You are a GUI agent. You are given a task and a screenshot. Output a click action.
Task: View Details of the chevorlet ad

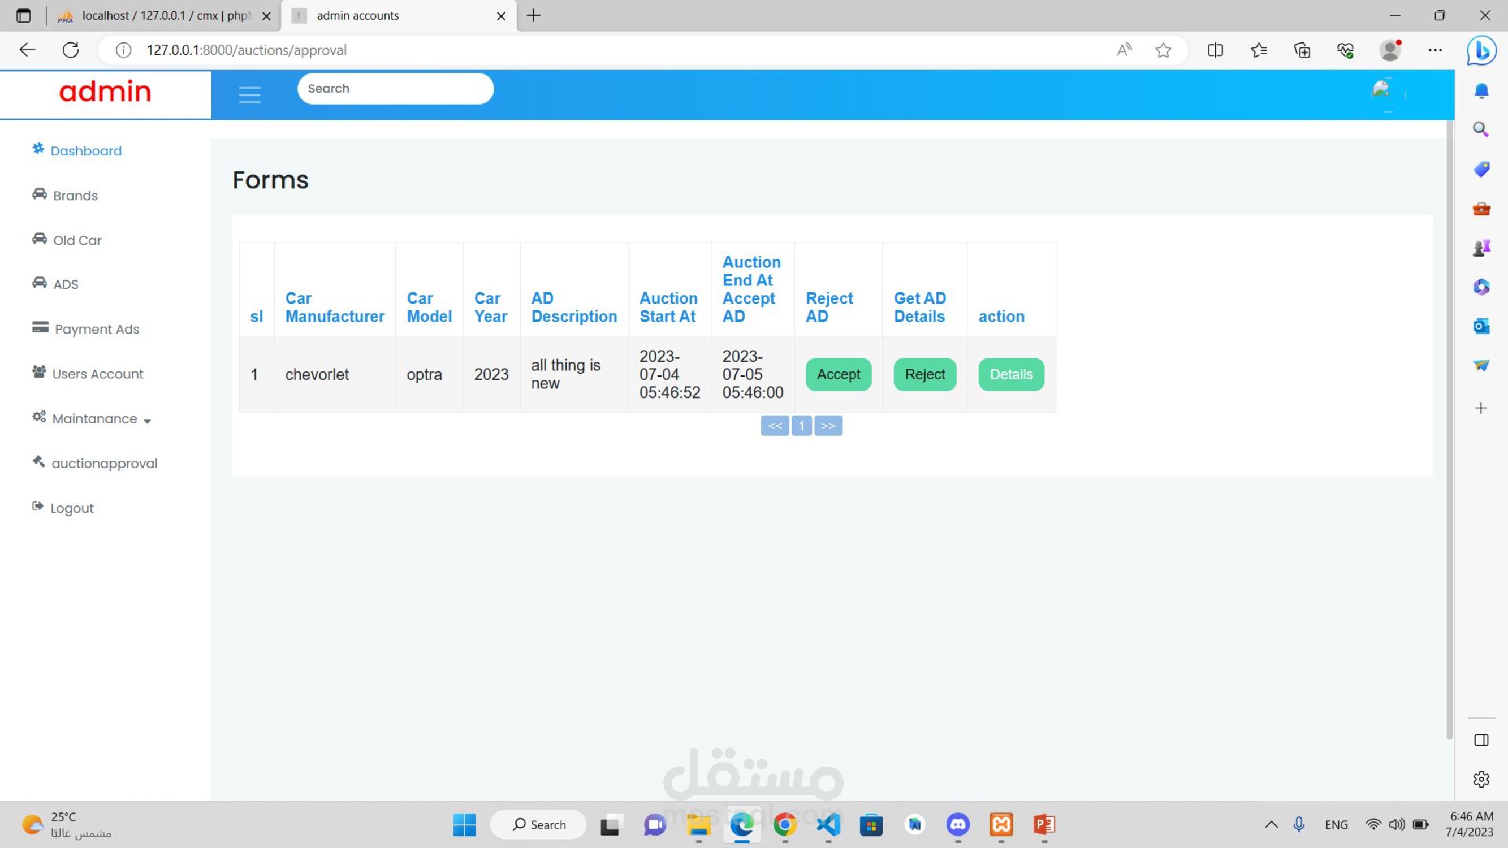[1011, 374]
